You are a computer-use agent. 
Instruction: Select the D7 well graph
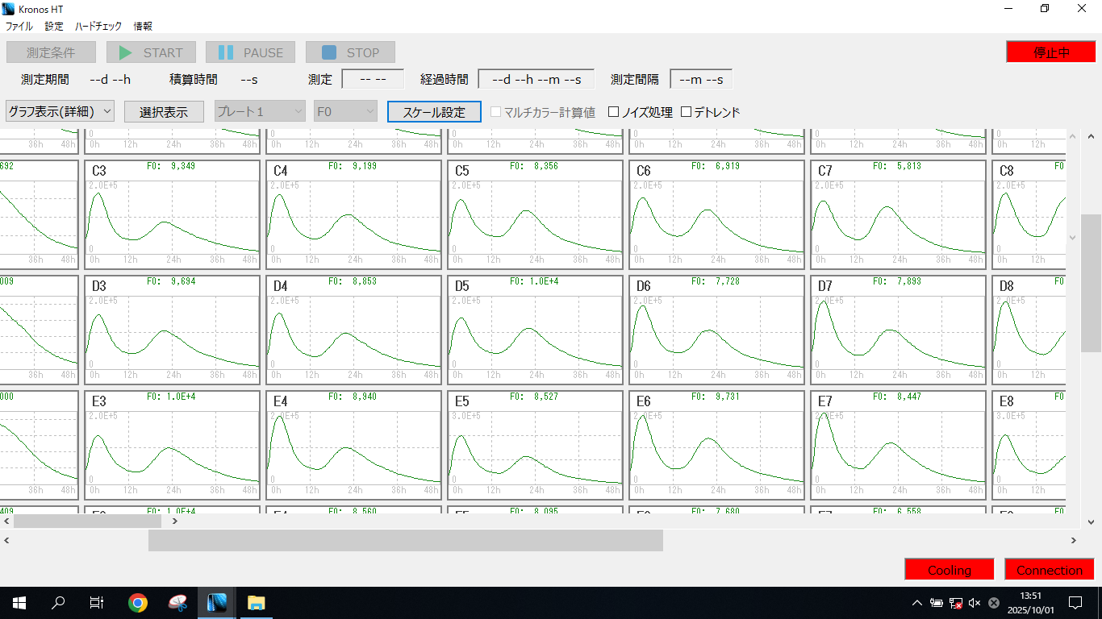899,330
